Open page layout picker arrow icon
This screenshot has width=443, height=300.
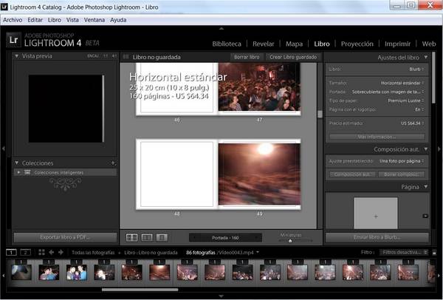[x=425, y=216]
